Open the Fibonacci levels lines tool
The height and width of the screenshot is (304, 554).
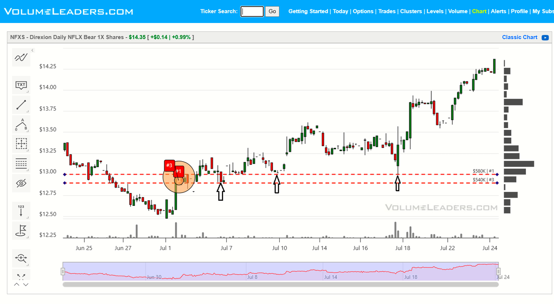[21, 163]
